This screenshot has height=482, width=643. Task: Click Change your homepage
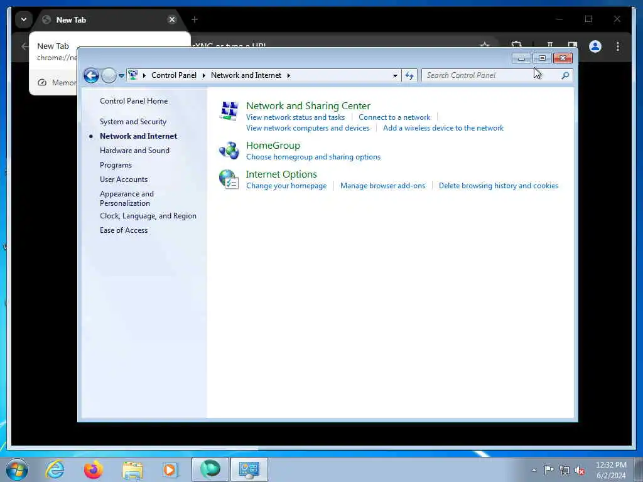click(286, 186)
